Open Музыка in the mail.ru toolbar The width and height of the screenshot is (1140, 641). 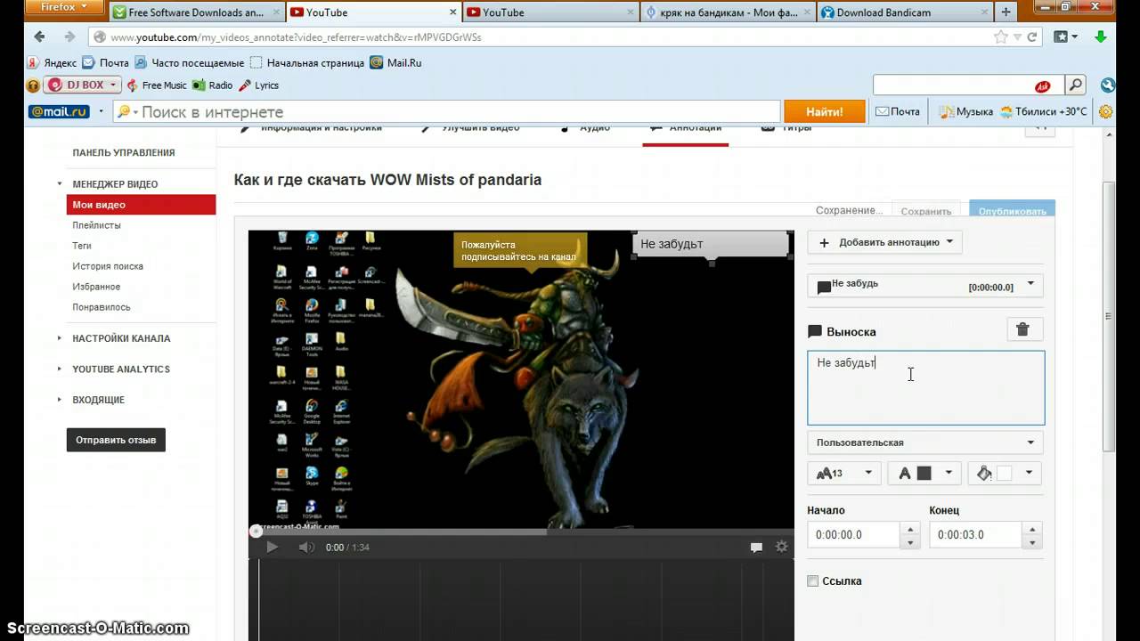(x=966, y=112)
